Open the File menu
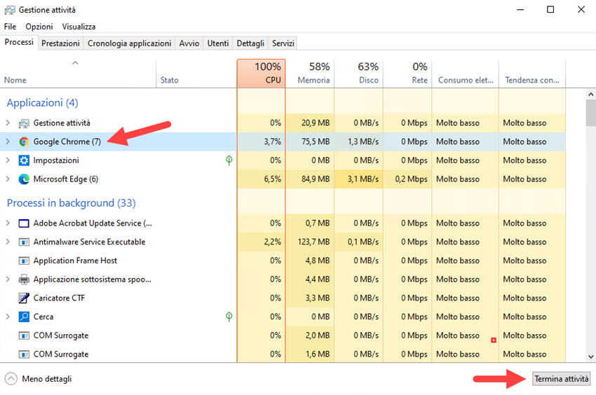The height and width of the screenshot is (395, 596). coord(10,27)
